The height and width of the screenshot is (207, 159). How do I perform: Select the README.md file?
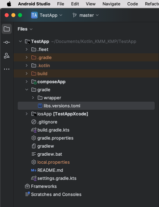(x=50, y=170)
